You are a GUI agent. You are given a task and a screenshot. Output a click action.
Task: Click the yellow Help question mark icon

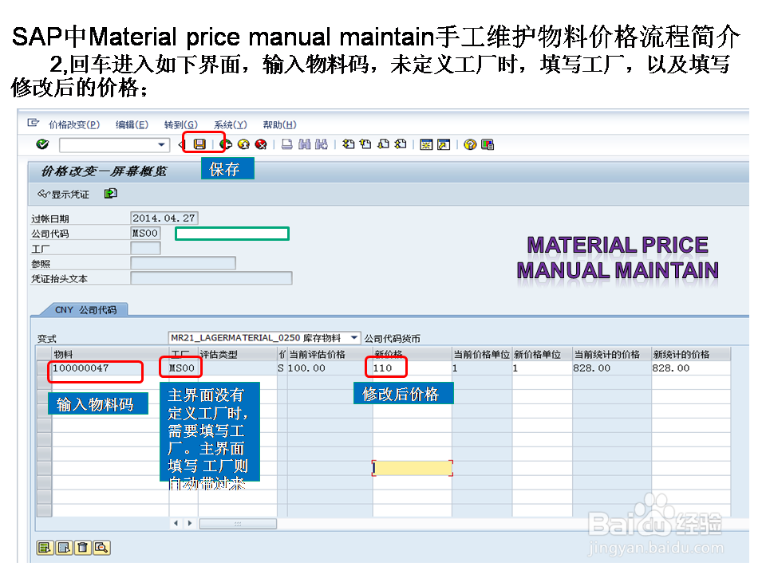470,144
